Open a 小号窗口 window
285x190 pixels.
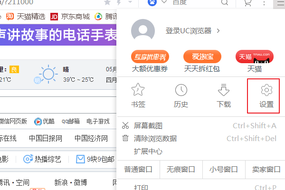[224, 170]
